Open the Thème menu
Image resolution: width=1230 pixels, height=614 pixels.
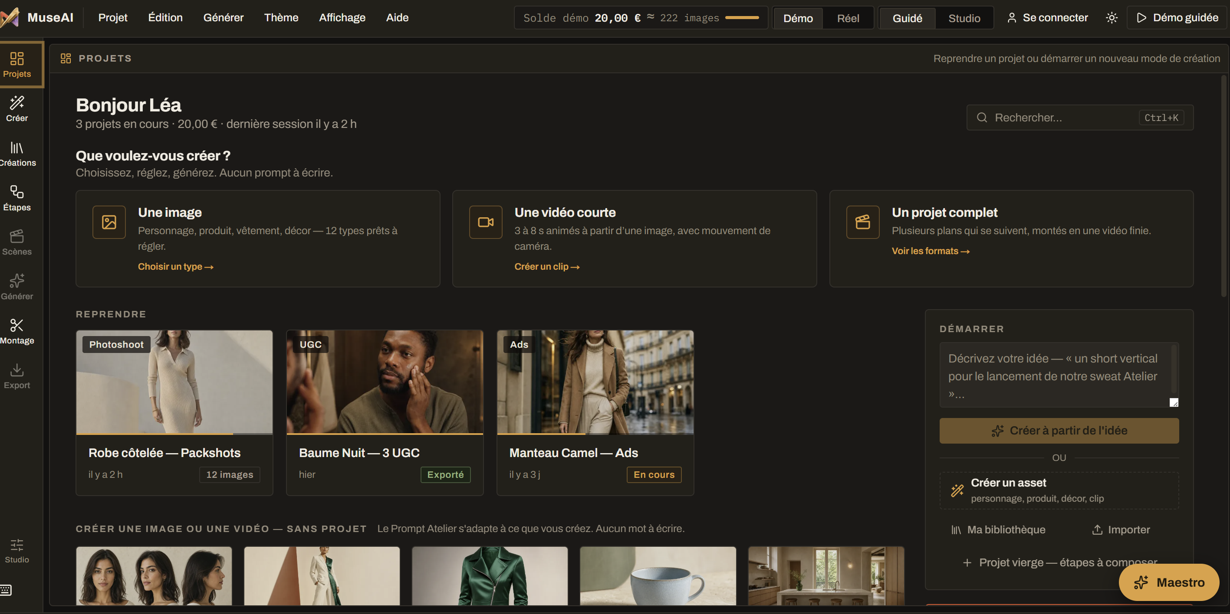pos(281,18)
